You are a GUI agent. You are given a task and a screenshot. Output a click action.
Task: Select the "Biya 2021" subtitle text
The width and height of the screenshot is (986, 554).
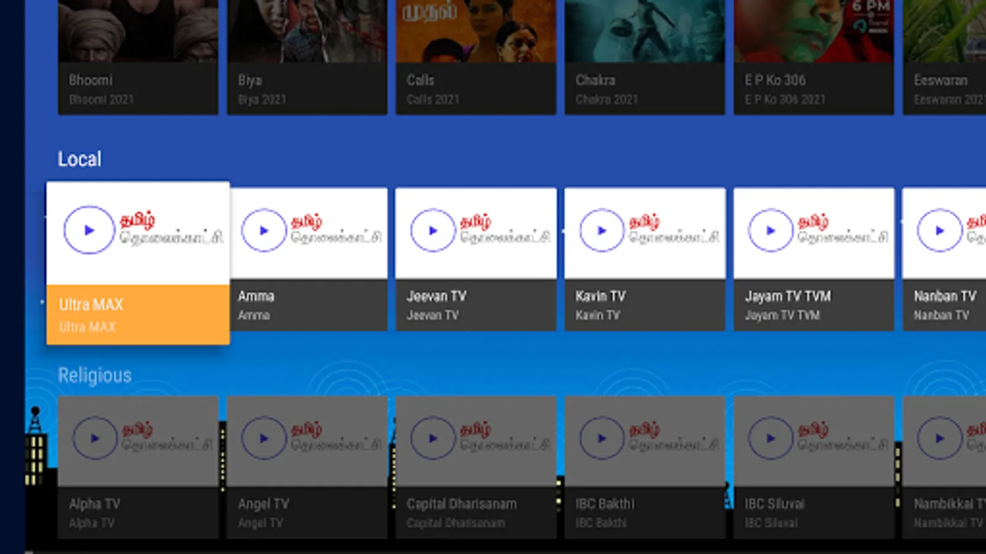pos(262,100)
